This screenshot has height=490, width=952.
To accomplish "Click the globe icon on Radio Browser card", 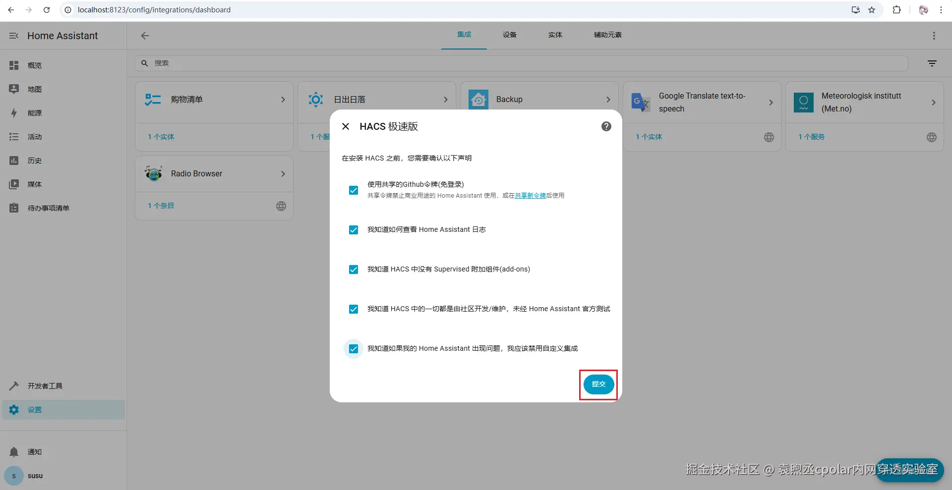I will [x=281, y=206].
